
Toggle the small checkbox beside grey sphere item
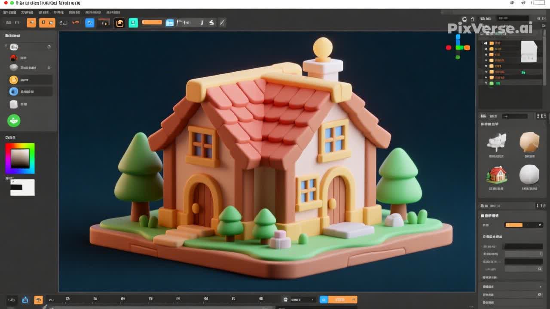click(49, 68)
